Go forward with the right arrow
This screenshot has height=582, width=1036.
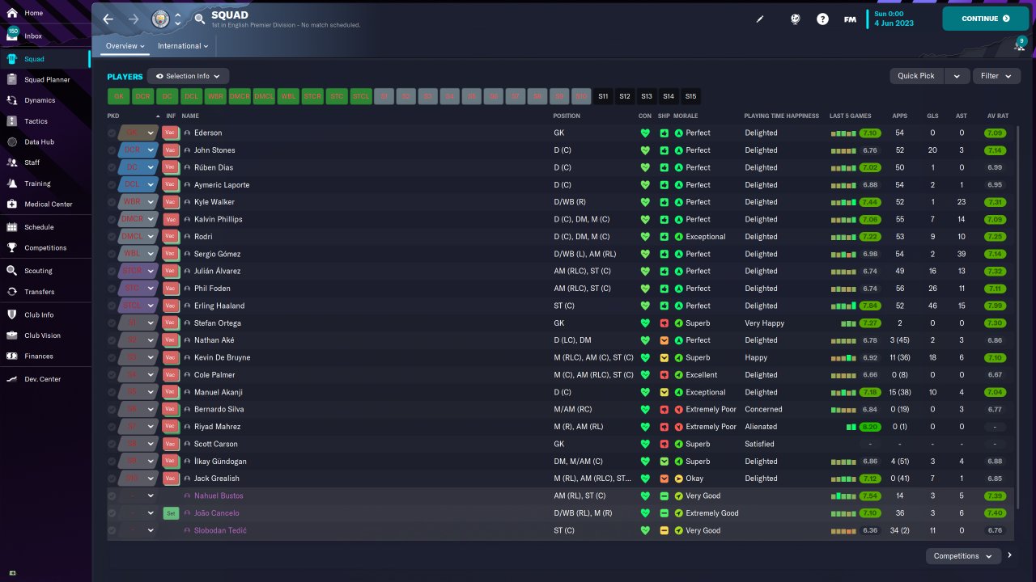point(134,19)
